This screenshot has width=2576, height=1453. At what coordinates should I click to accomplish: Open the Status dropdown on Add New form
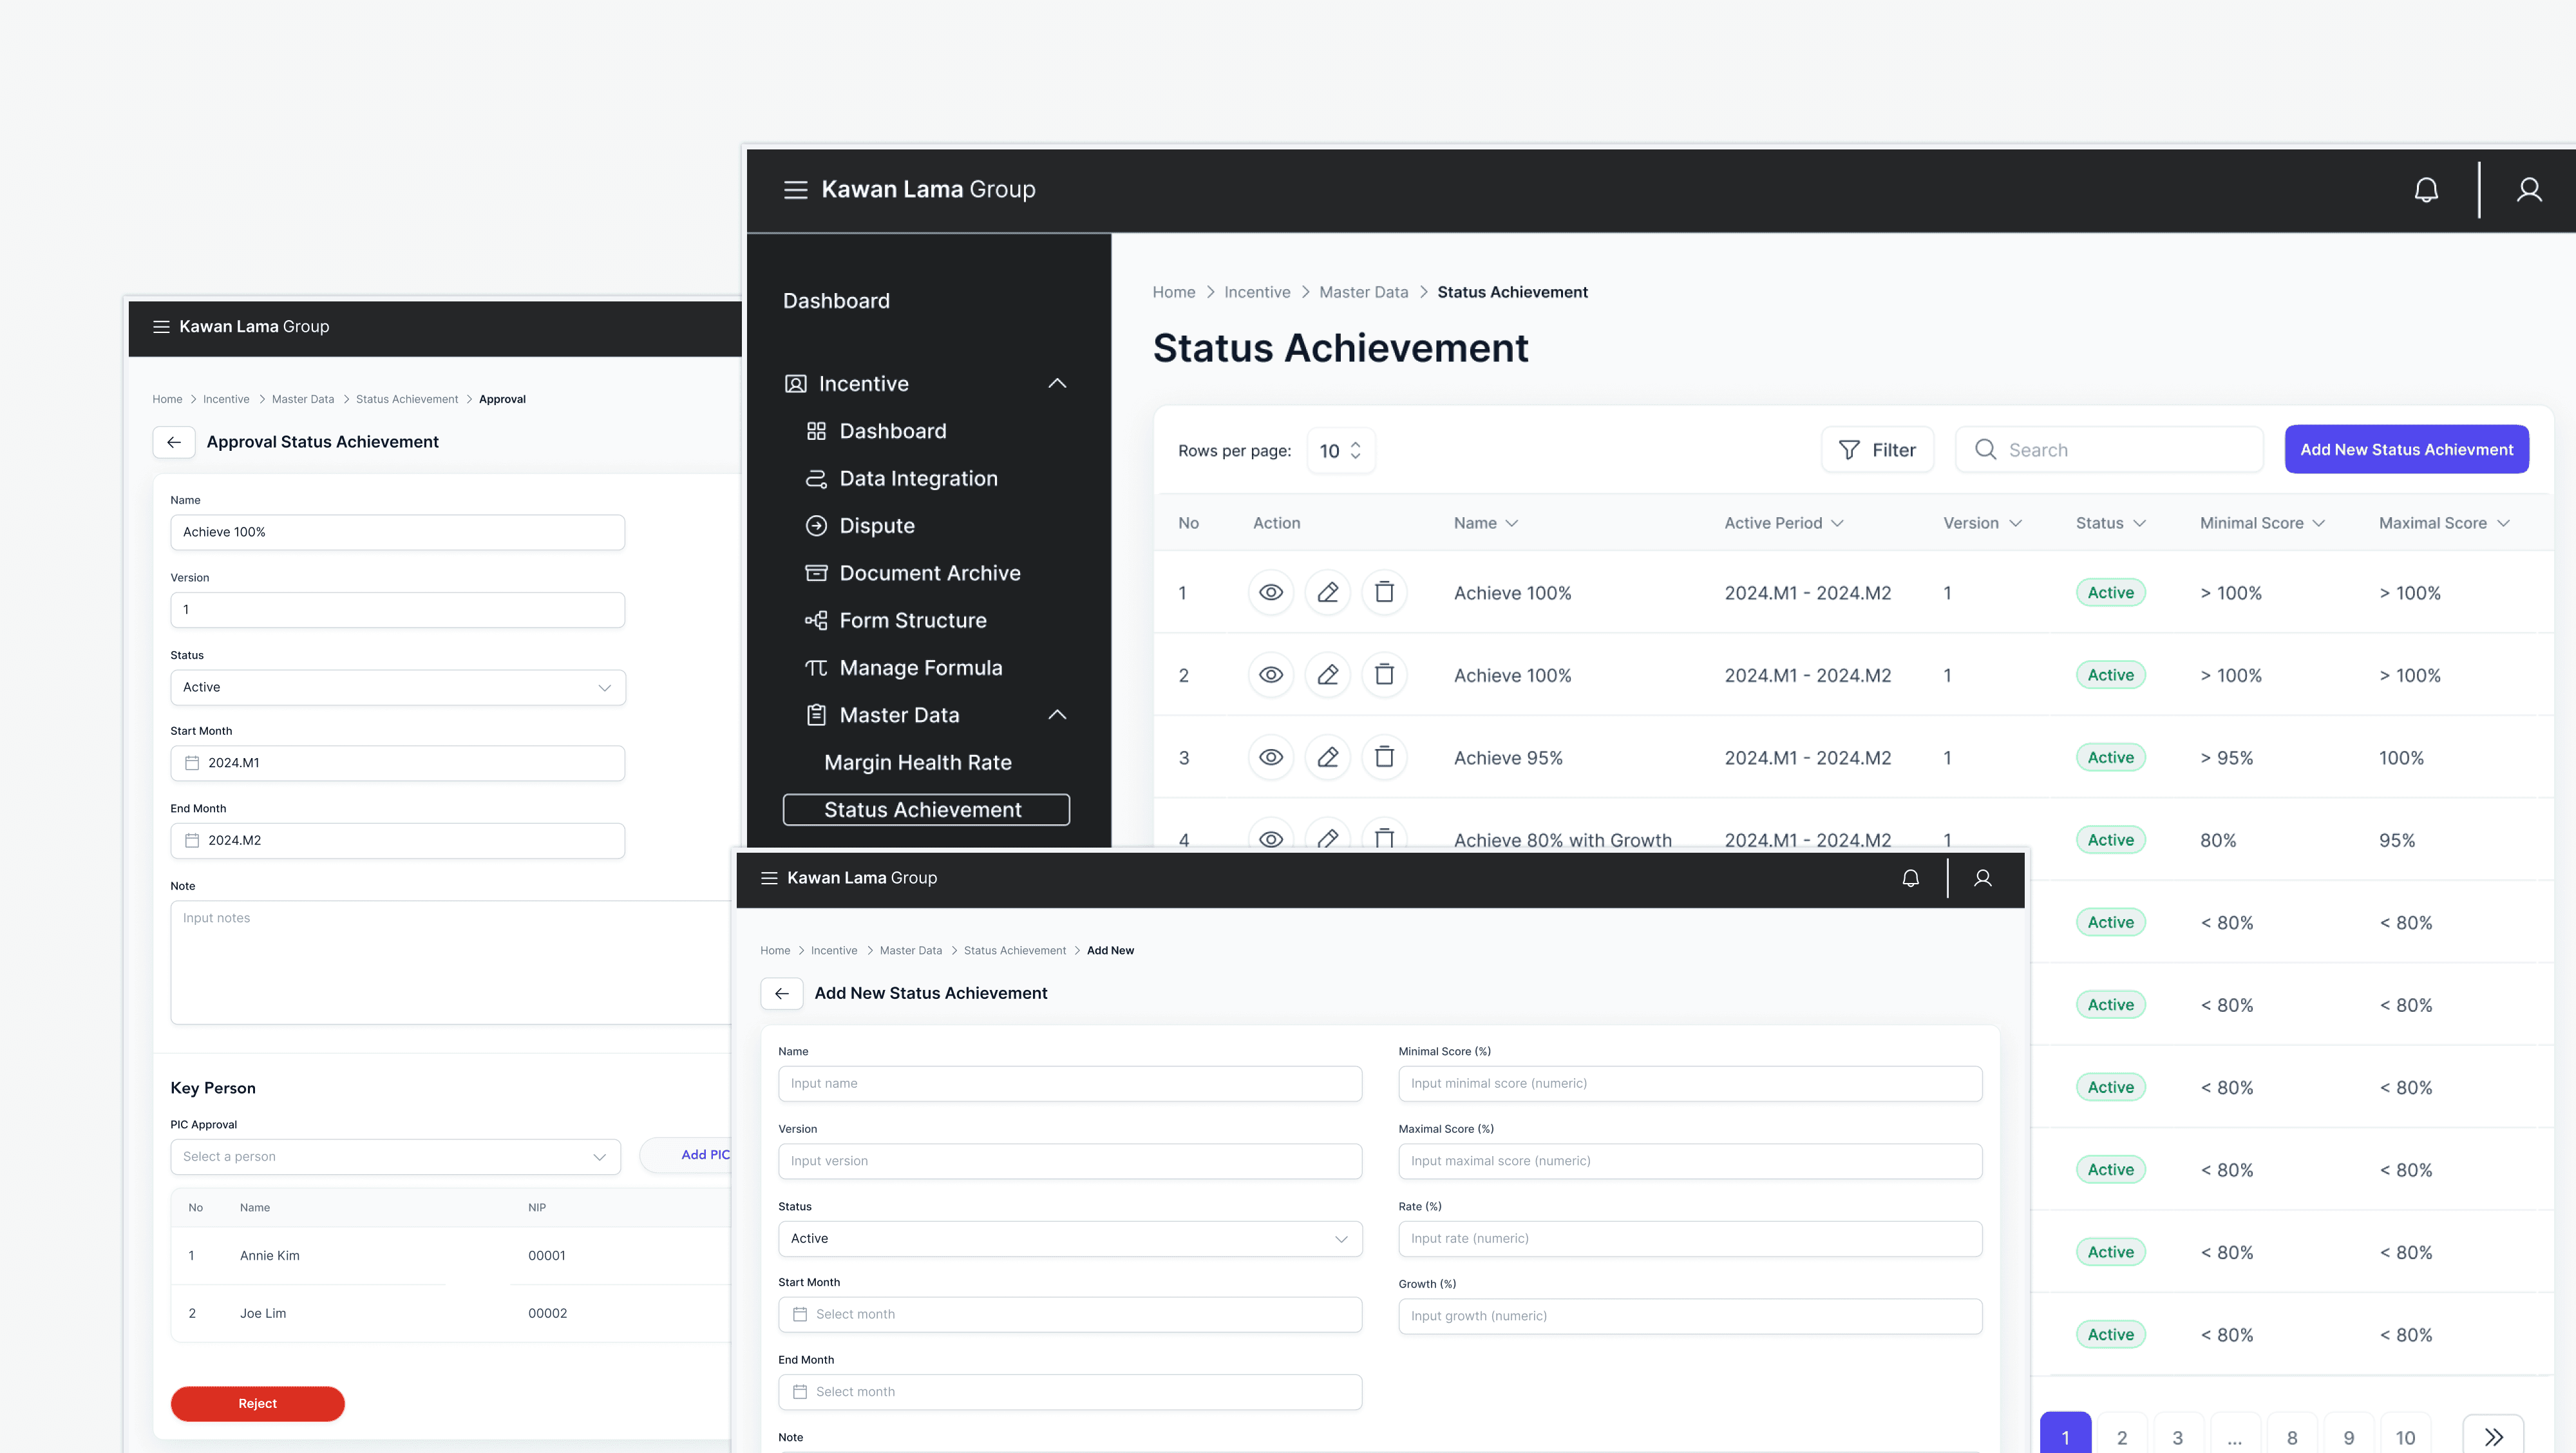click(x=1069, y=1238)
